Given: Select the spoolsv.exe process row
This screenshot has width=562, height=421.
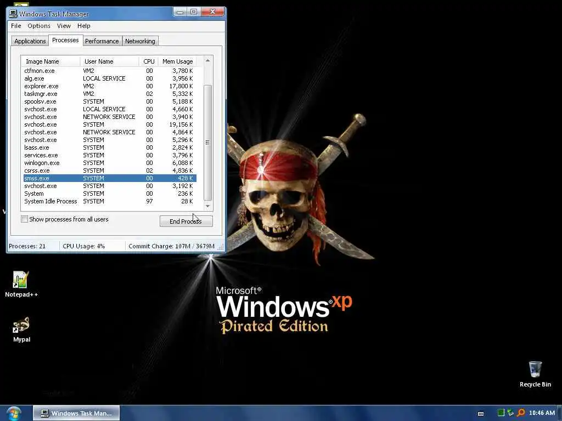Looking at the screenshot, I should [x=110, y=101].
